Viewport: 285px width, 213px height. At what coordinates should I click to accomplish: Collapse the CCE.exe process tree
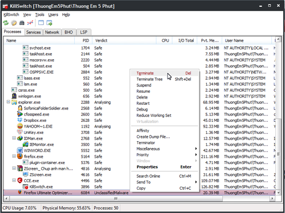pyautogui.click(x=14, y=181)
